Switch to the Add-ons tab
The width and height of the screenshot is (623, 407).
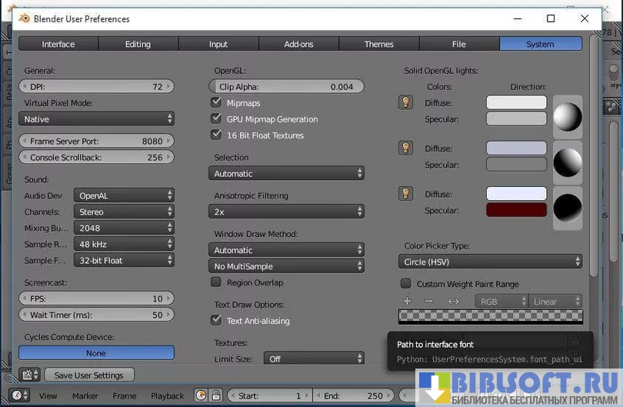[298, 44]
